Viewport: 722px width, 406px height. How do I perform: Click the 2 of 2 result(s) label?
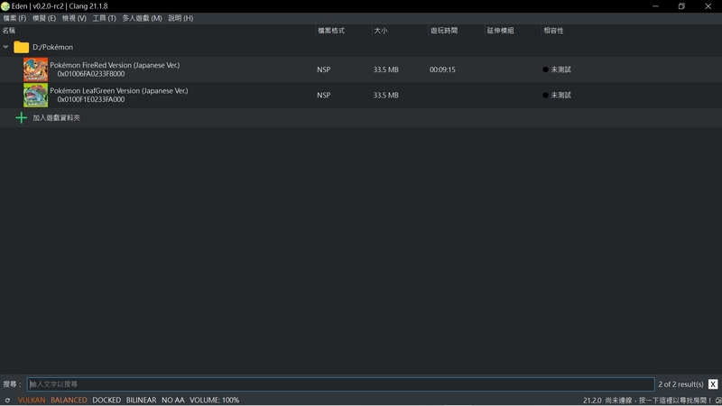(x=680, y=384)
